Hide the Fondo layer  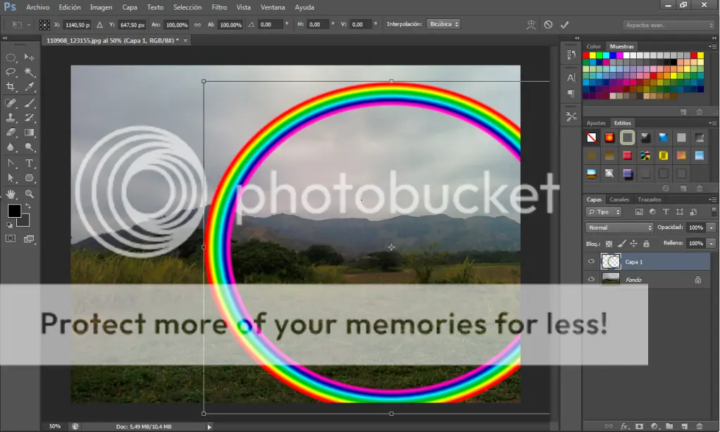tap(591, 279)
